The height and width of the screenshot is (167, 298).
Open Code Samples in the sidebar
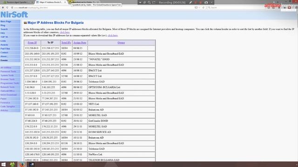7,106
